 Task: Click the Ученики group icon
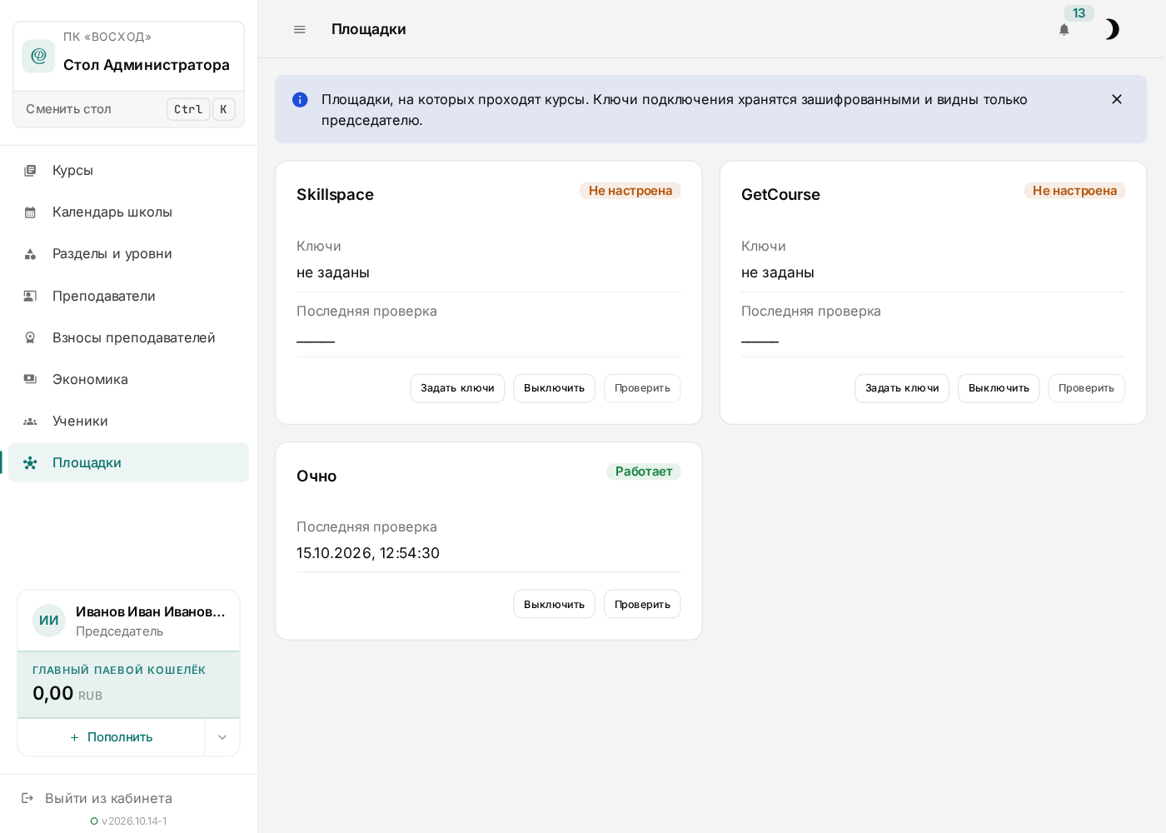tap(30, 421)
